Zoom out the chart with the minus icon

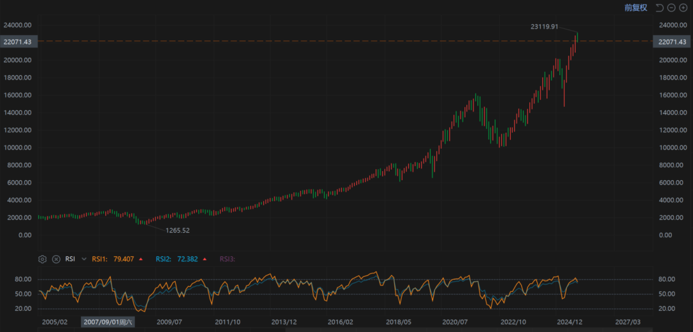671,8
